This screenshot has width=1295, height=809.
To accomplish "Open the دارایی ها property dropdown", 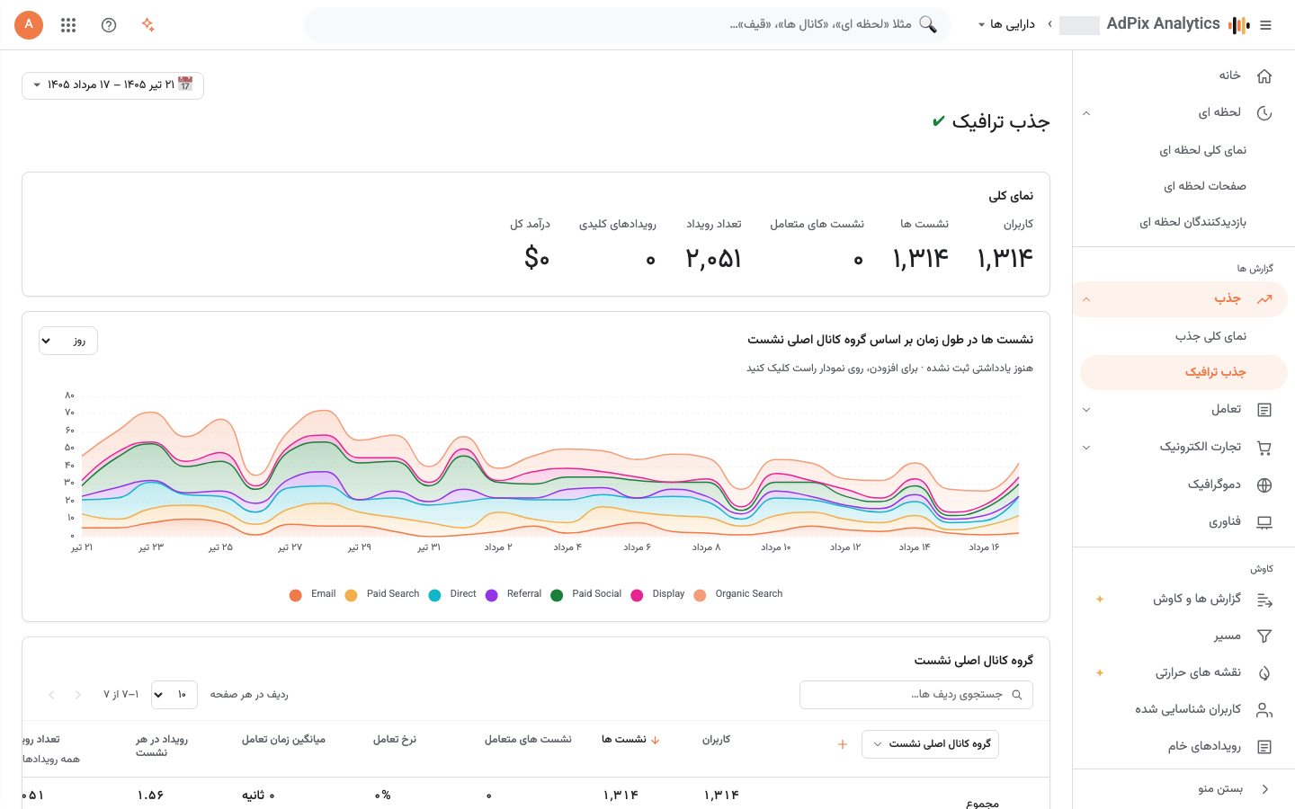I will click(x=1006, y=24).
